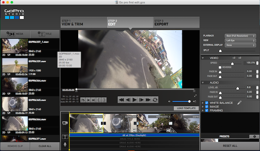Mark the out point bracket
The height and width of the screenshot is (151, 260).
(x=104, y=100)
